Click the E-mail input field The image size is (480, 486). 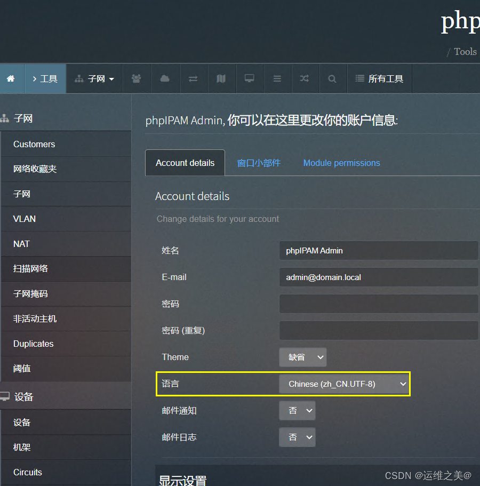379,277
